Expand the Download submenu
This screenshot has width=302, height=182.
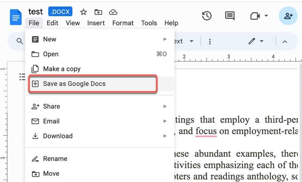100,136
